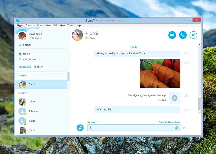Select contact Adriana

[x=42, y=111]
